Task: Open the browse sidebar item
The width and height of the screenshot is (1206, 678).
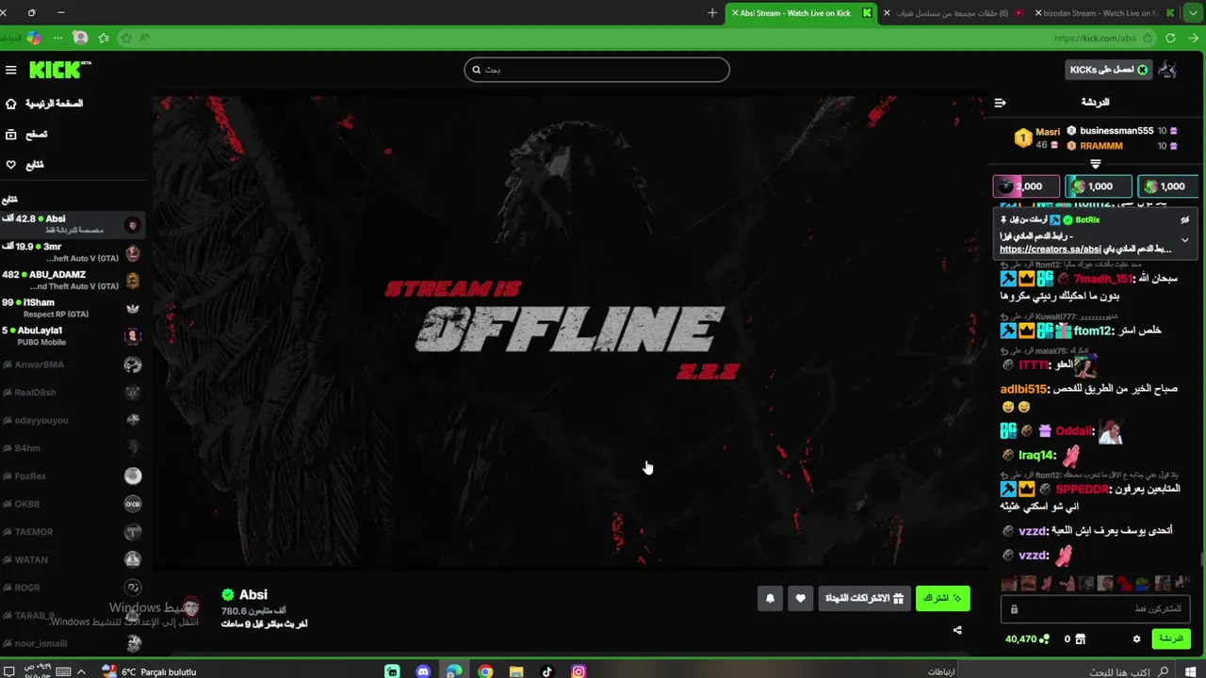Action: (27, 135)
